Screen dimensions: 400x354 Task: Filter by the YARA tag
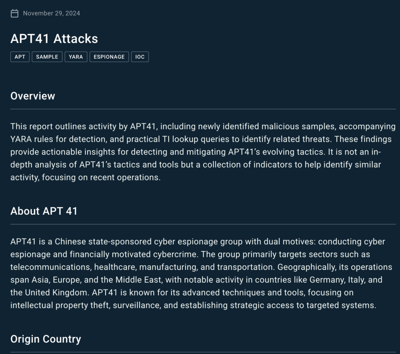click(76, 57)
